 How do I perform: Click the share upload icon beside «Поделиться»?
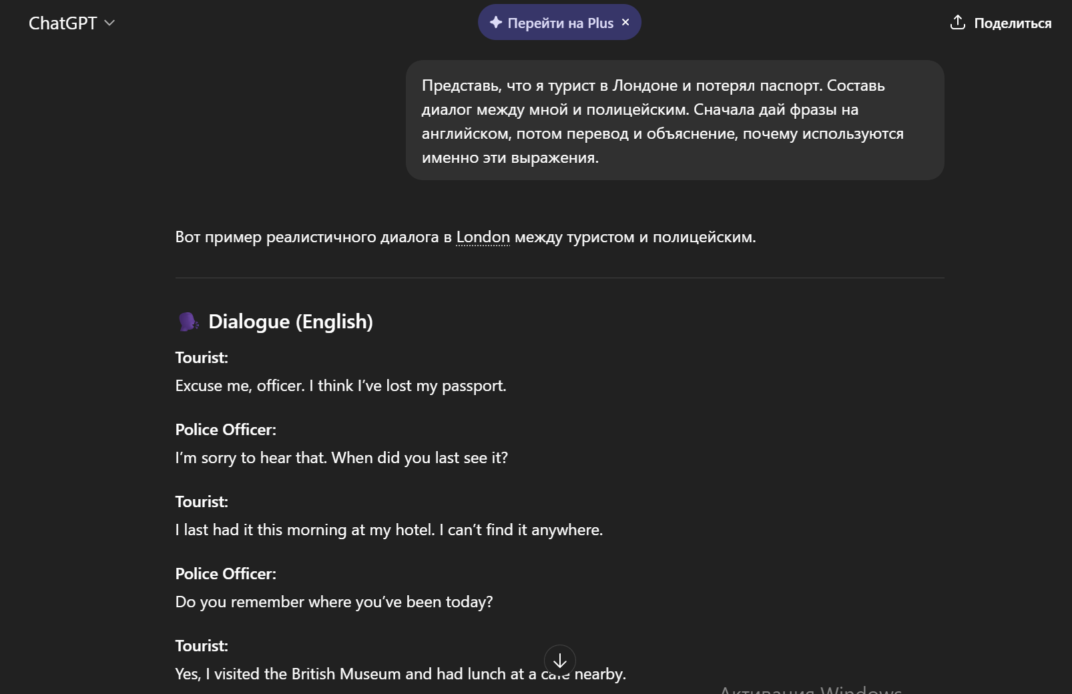click(958, 22)
